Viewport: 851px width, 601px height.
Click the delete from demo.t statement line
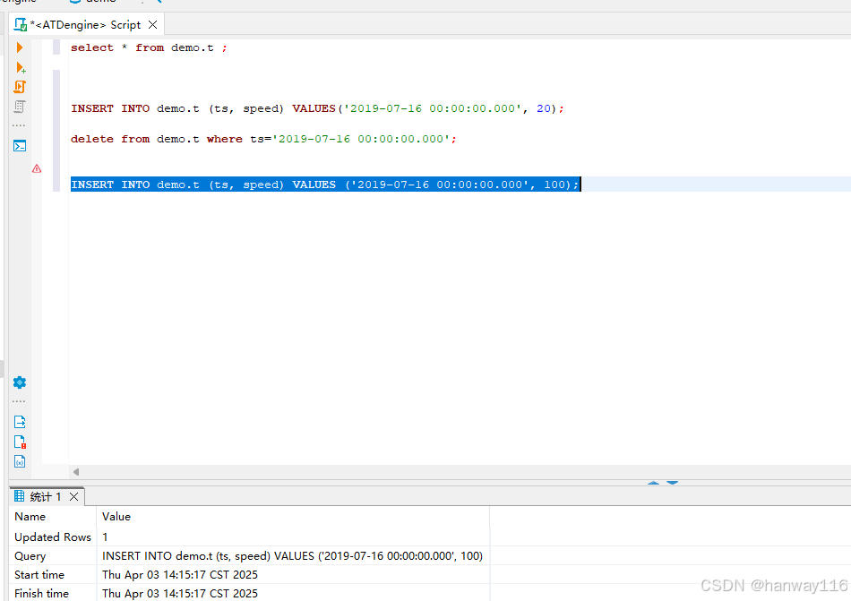tap(263, 139)
